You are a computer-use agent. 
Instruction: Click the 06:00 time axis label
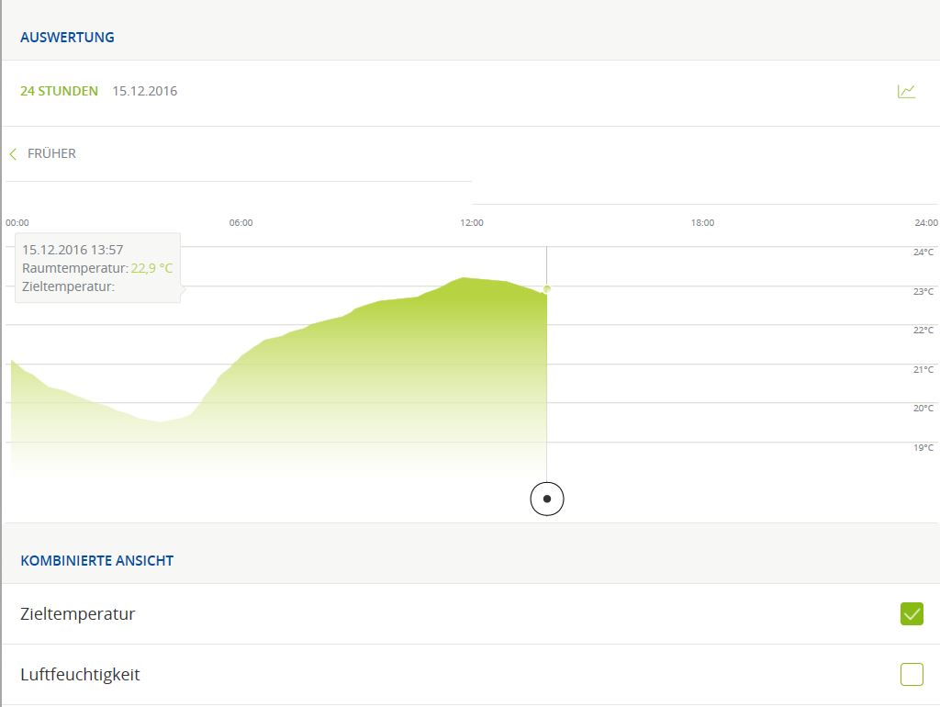[241, 222]
